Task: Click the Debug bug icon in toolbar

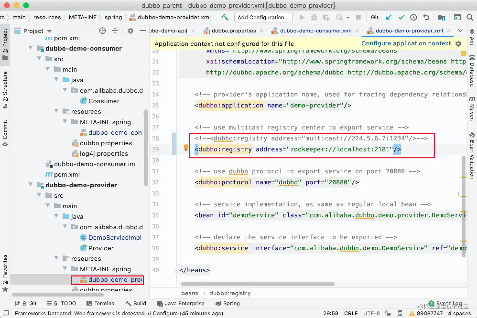Action: tap(314, 17)
